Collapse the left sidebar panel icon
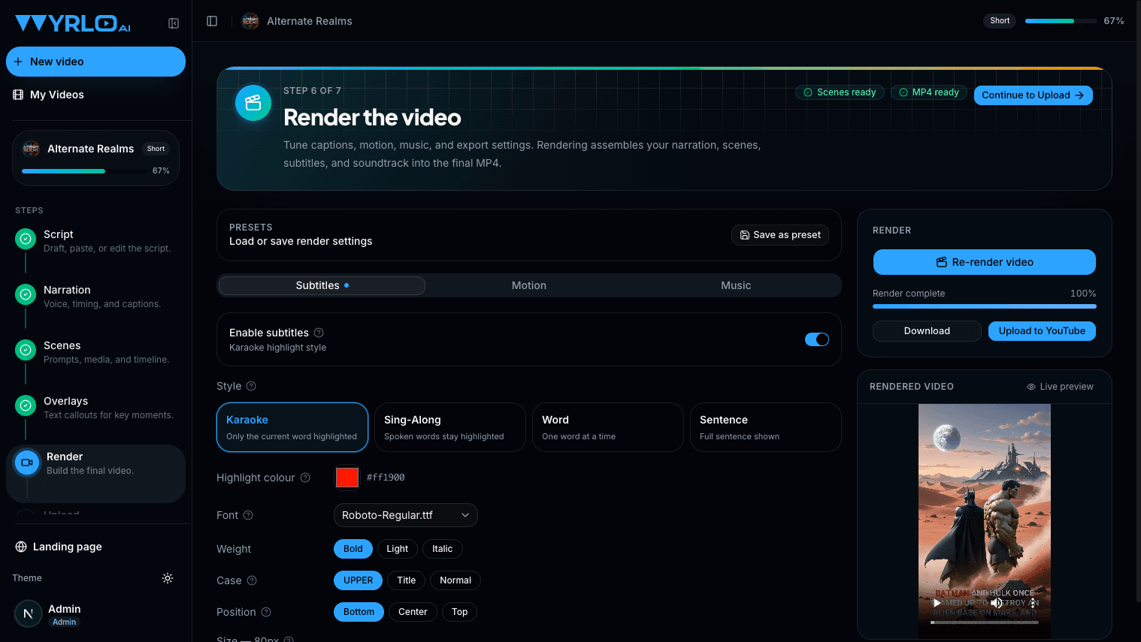1141x642 pixels. coord(174,23)
